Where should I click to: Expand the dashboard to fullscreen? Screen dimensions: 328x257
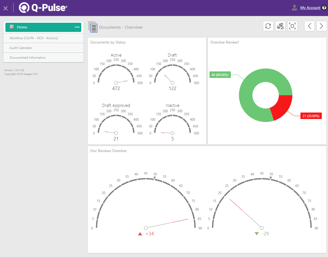[292, 26]
